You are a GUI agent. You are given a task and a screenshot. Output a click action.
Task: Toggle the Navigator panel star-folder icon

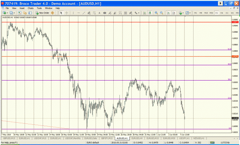(25, 13)
